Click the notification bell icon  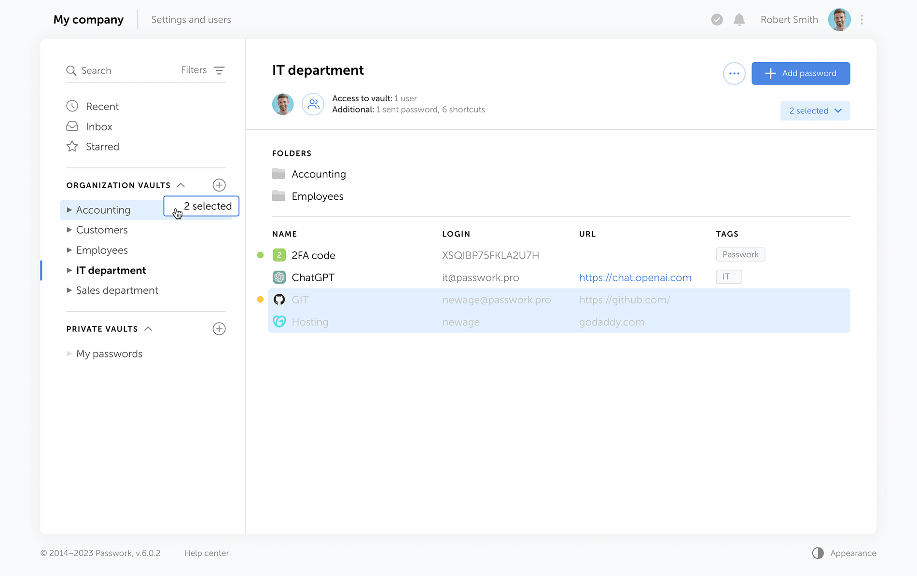739,20
